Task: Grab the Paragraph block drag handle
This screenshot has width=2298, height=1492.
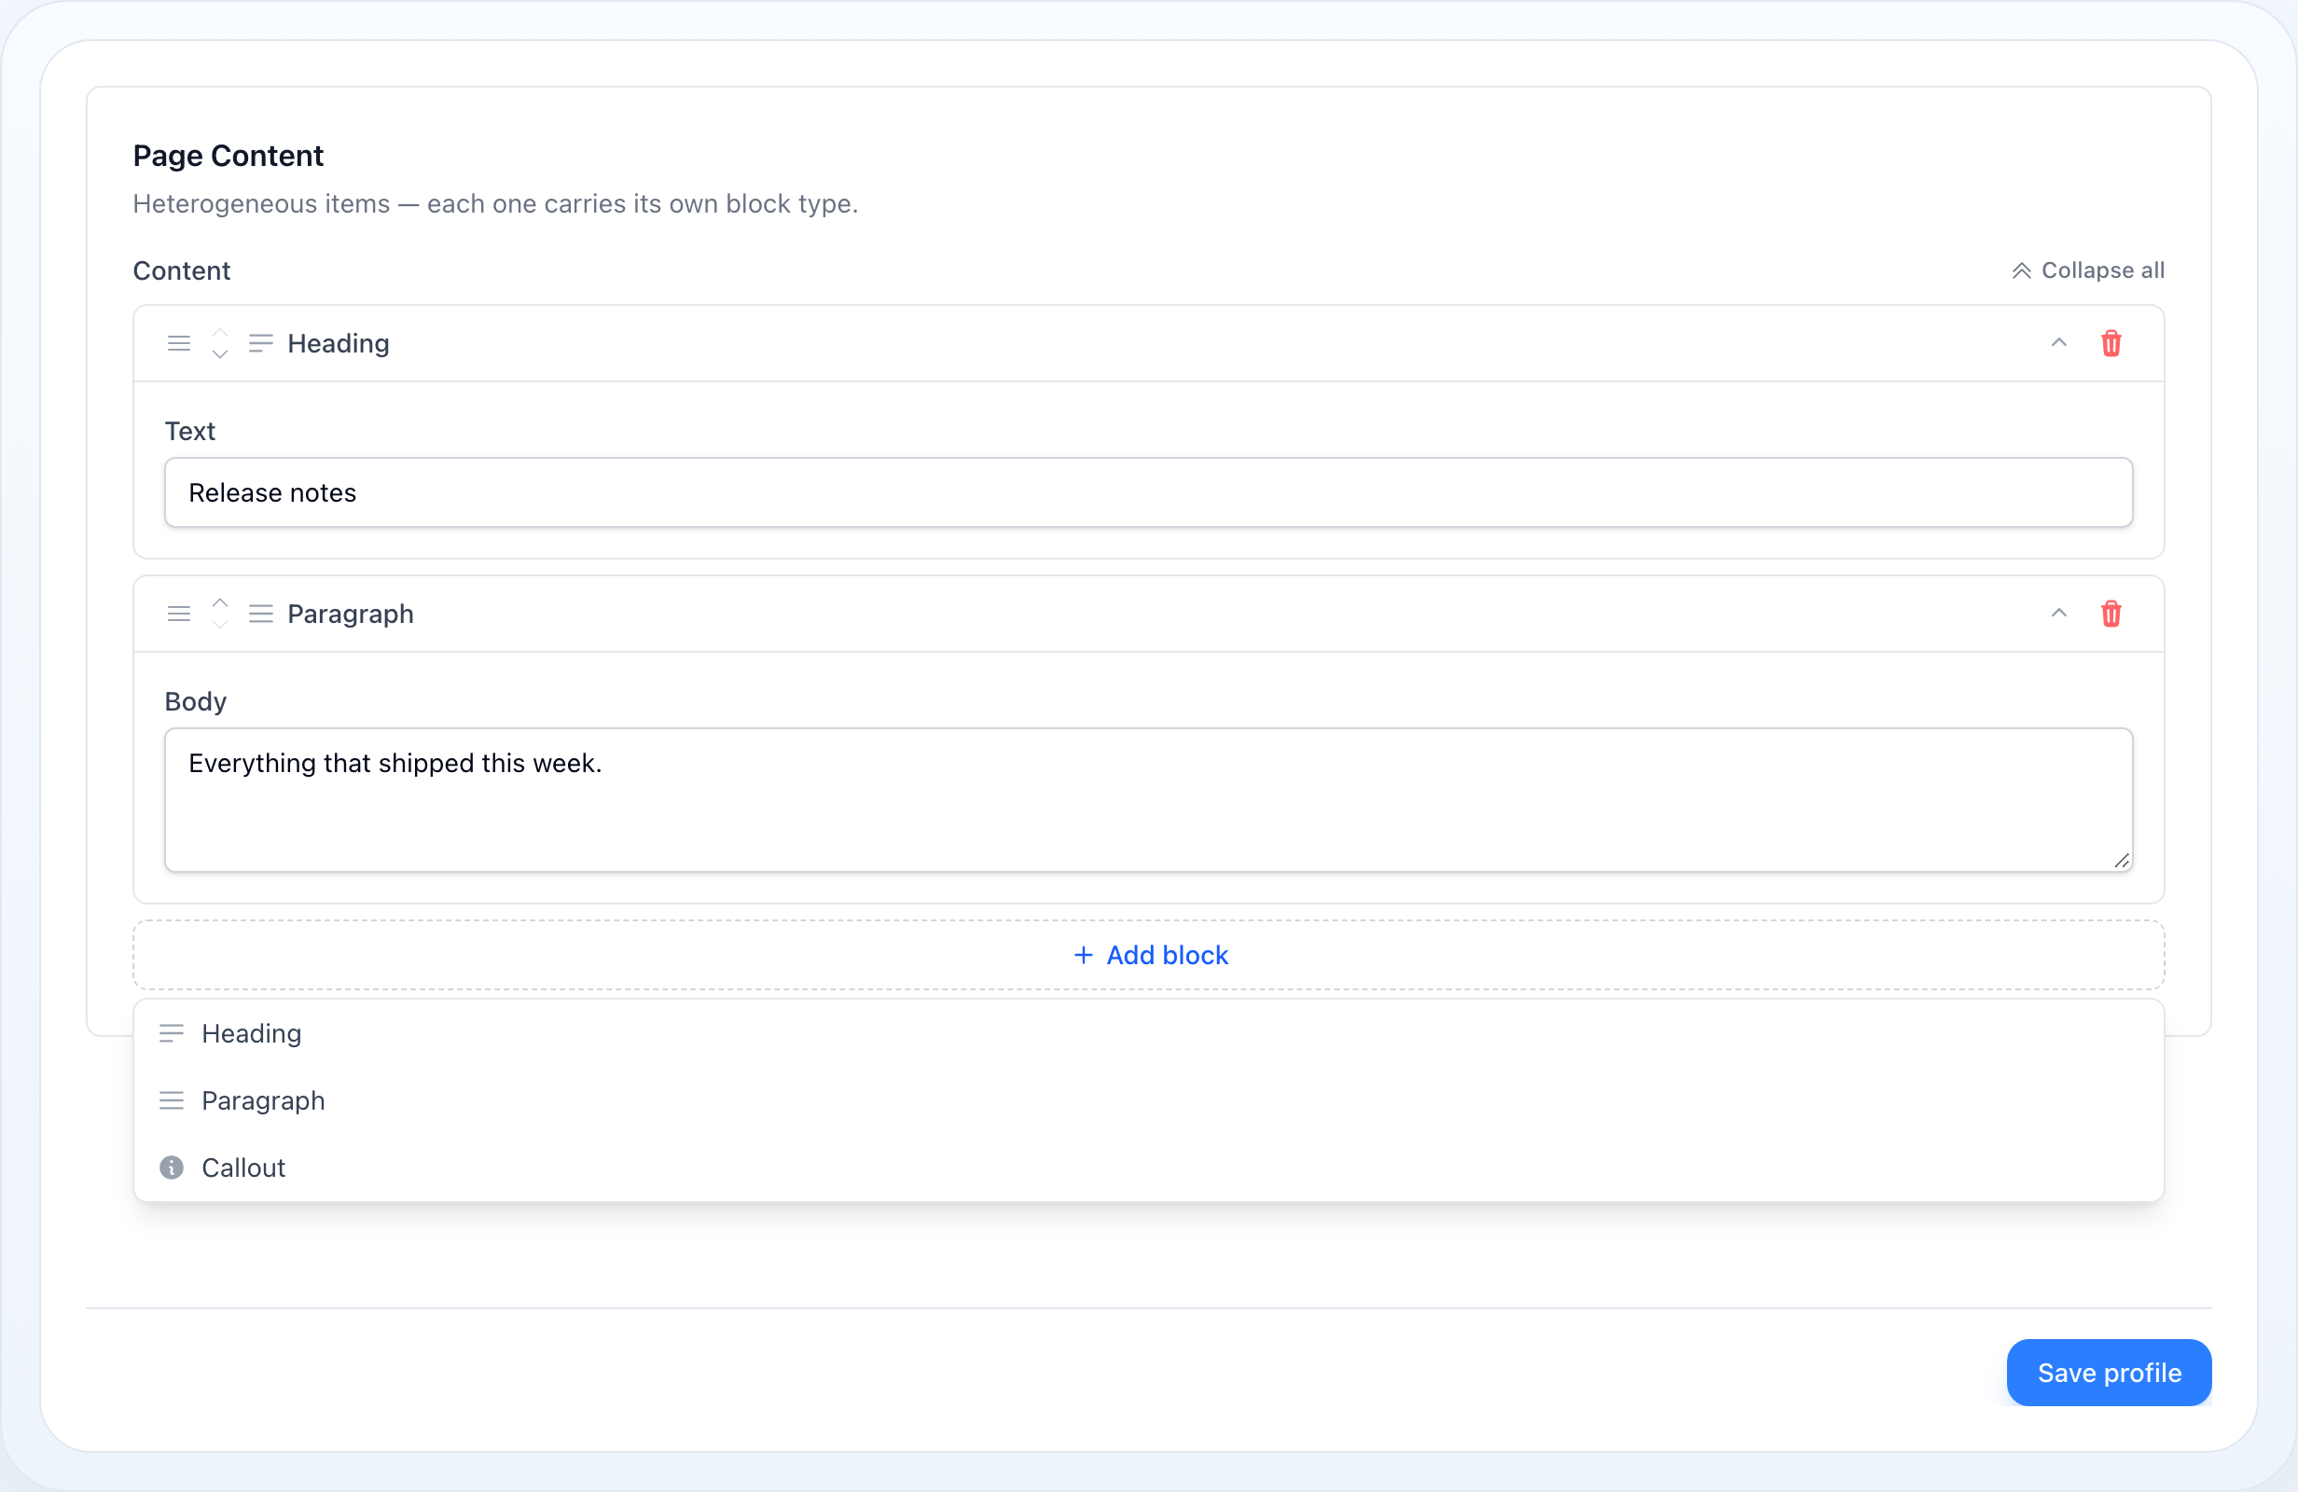Action: pyautogui.click(x=179, y=615)
